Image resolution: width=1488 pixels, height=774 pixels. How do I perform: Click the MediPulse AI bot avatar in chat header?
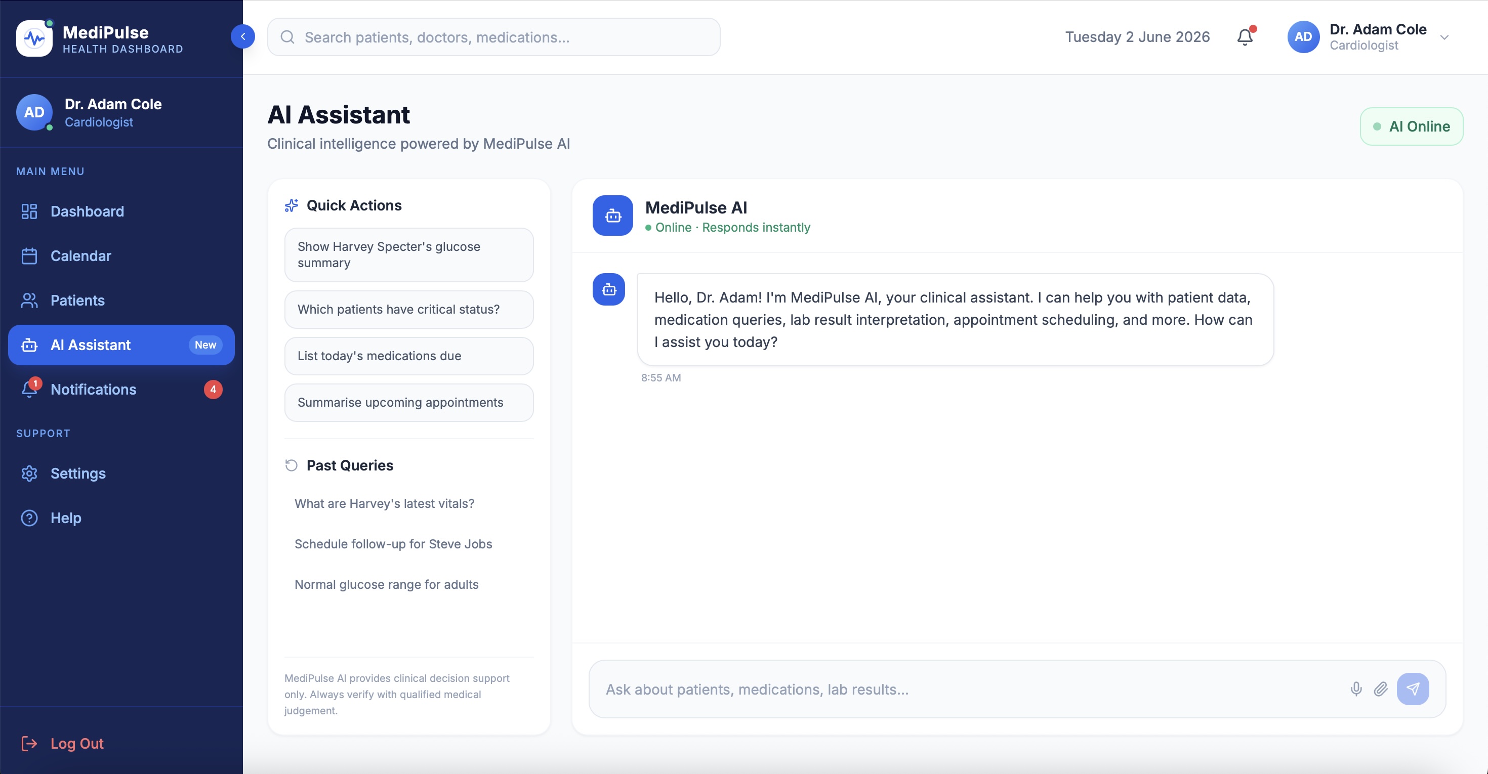pyautogui.click(x=612, y=216)
